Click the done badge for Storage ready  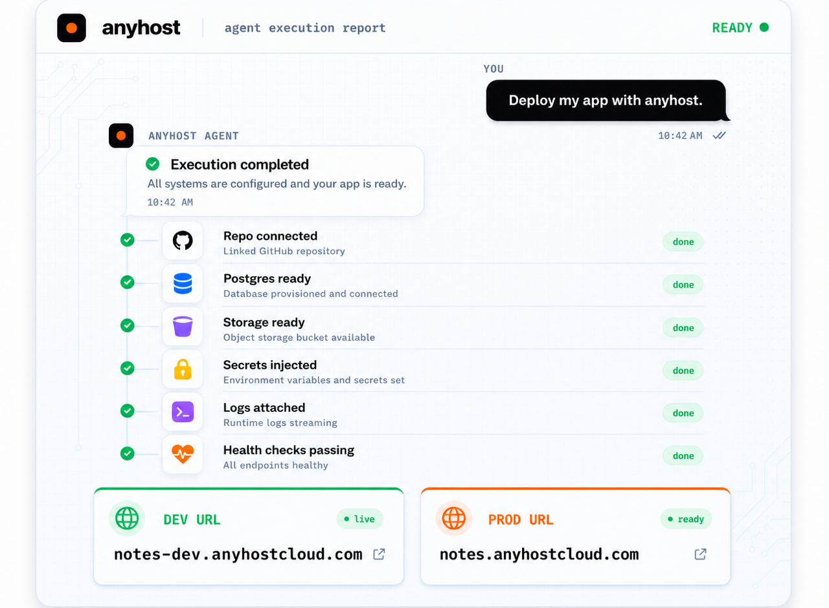click(x=683, y=328)
